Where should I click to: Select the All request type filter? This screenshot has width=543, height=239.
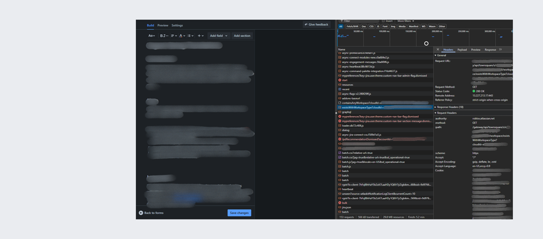(341, 26)
